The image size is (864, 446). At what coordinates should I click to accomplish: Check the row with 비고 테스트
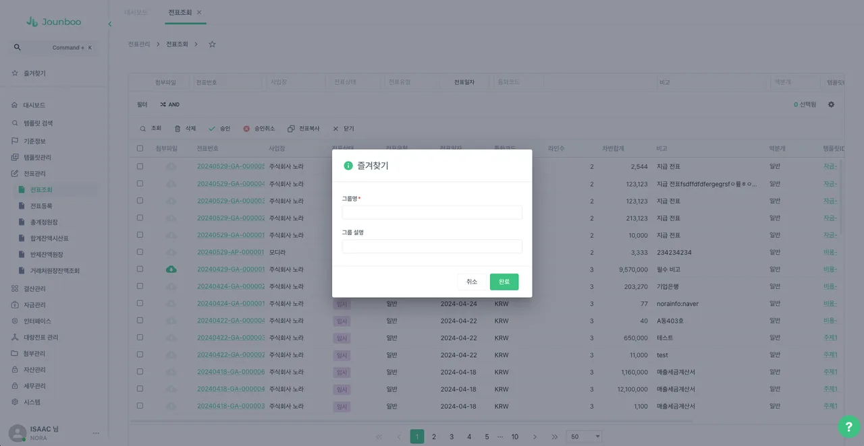140,338
